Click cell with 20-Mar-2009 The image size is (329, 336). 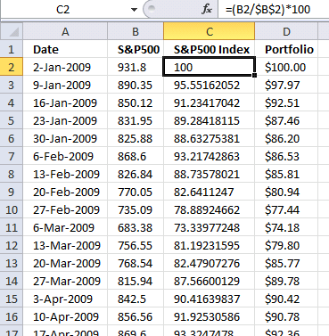pyautogui.click(x=65, y=263)
